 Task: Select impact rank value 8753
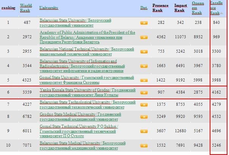pyautogui.click(x=181, y=104)
